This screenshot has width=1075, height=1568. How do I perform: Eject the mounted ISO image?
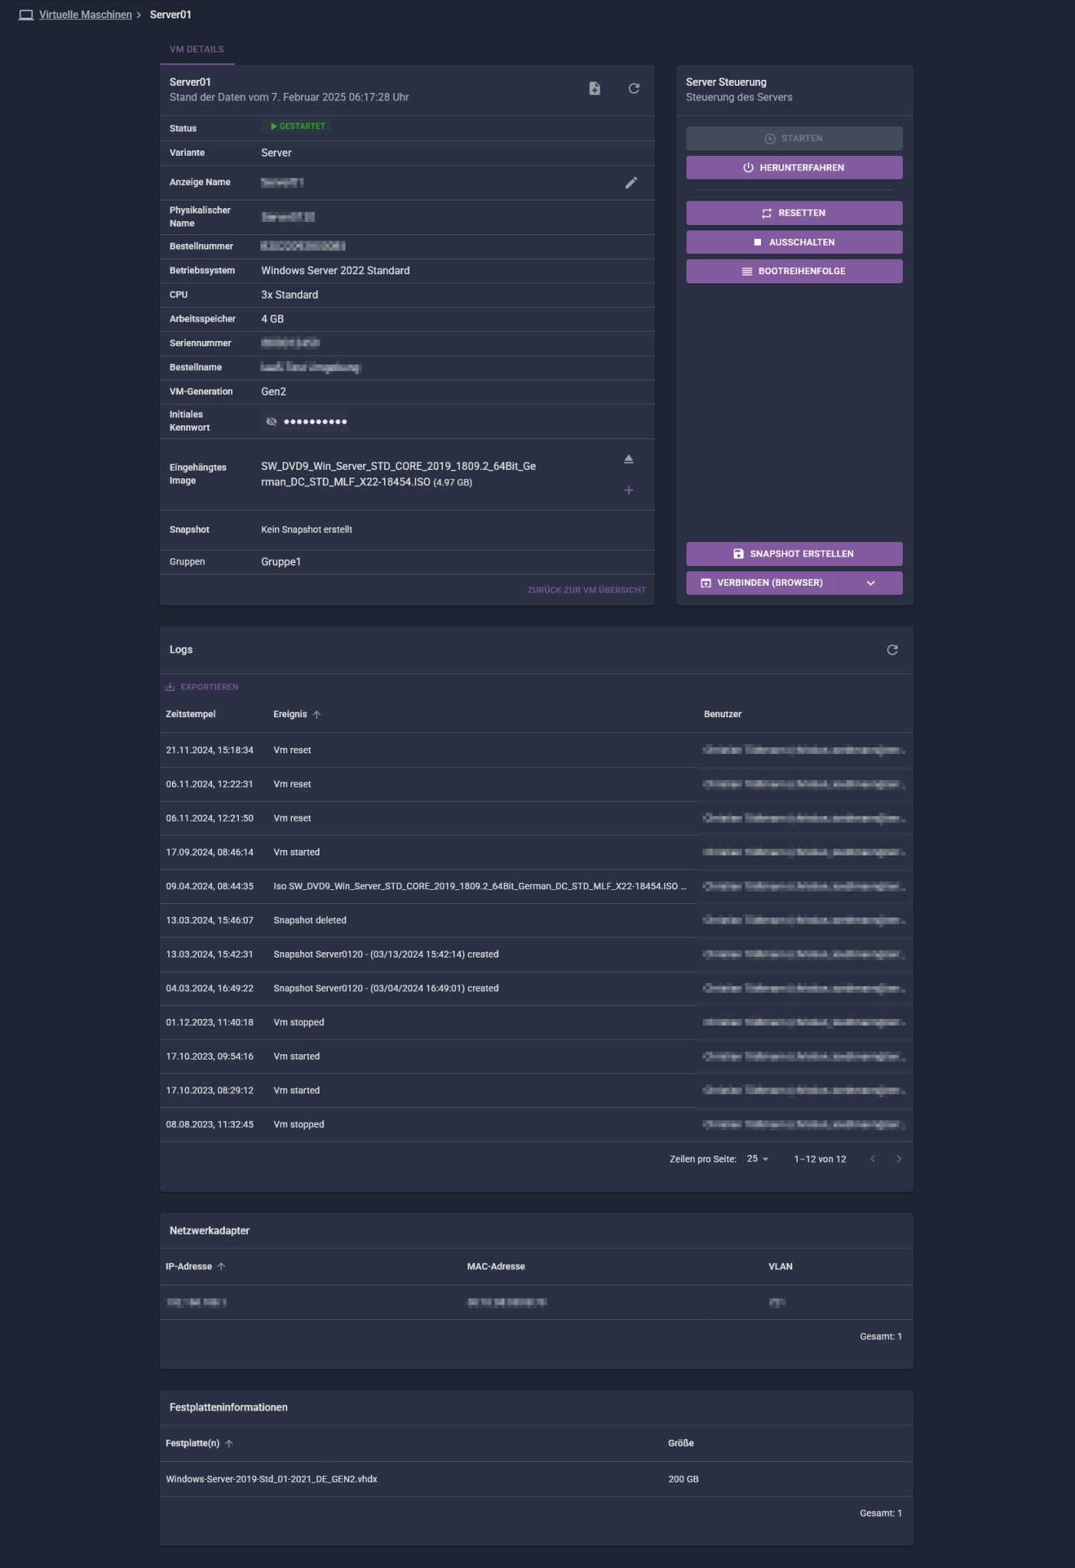(628, 459)
